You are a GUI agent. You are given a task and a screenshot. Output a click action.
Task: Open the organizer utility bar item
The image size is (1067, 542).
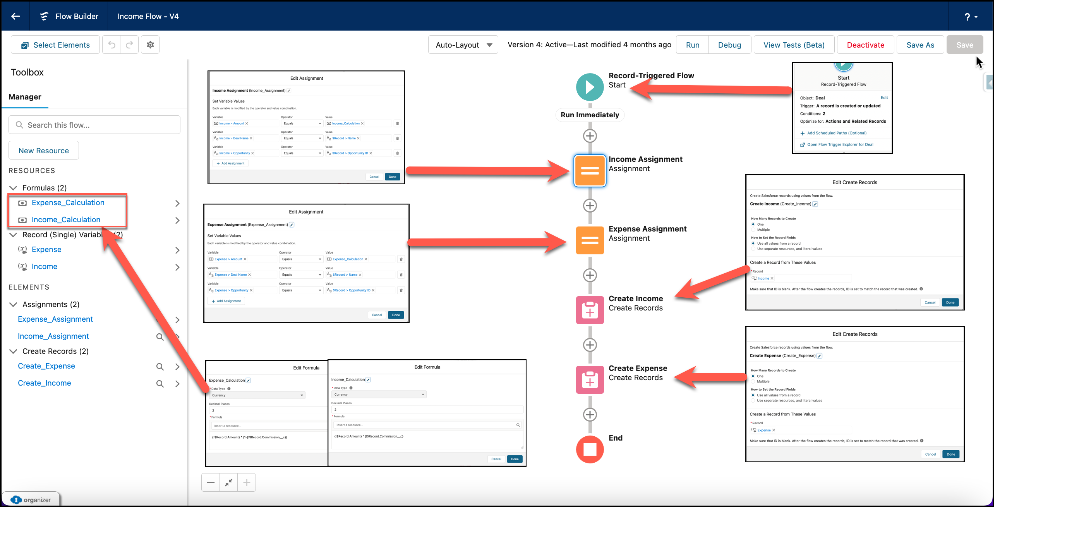click(x=31, y=500)
